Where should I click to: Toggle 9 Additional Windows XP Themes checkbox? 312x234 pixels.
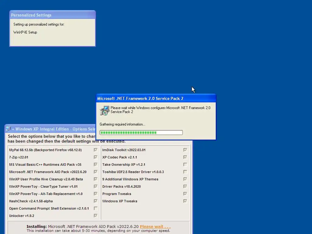tap(185, 179)
